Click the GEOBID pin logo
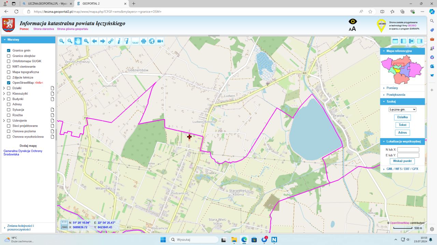This screenshot has width=437, height=245. click(x=381, y=26)
